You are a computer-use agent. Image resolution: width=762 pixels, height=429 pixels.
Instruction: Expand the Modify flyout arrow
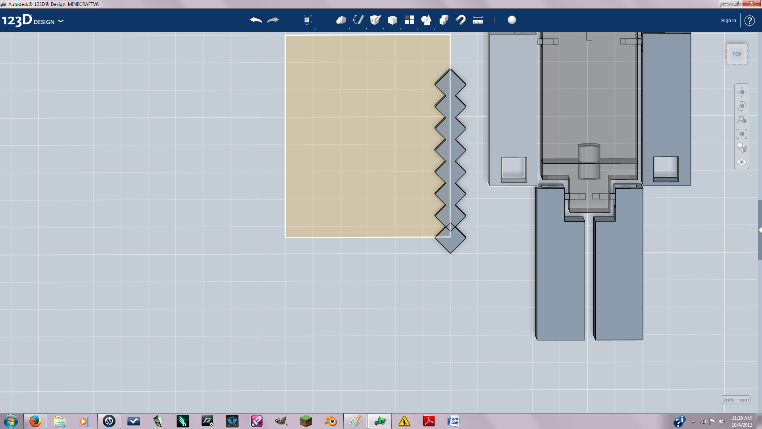tap(400, 29)
